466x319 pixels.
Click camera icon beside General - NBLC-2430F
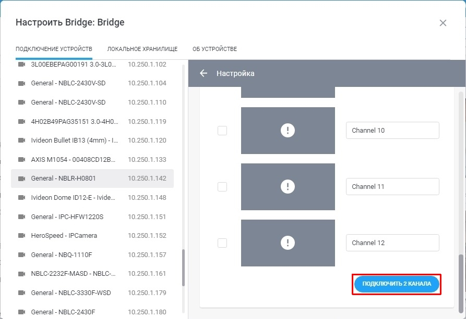(22, 312)
